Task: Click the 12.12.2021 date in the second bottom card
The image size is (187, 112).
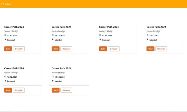Action: pos(60,77)
